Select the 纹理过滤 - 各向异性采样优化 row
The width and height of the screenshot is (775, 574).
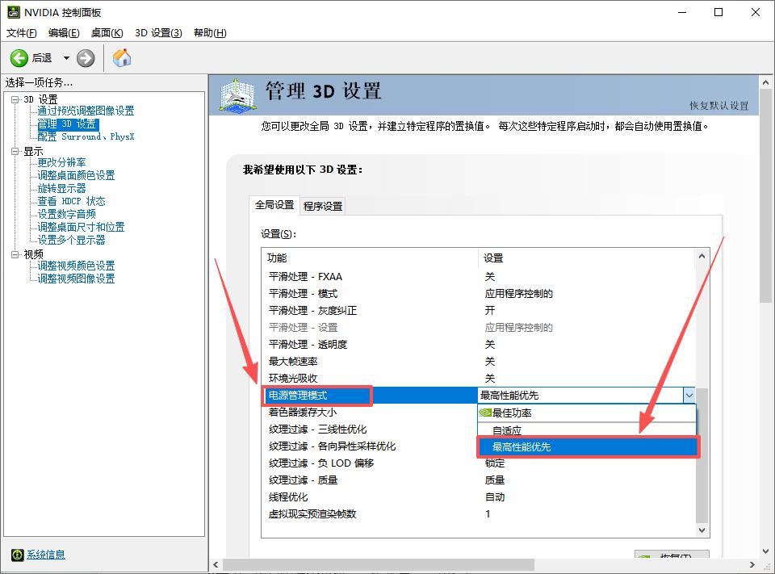pyautogui.click(x=370, y=446)
